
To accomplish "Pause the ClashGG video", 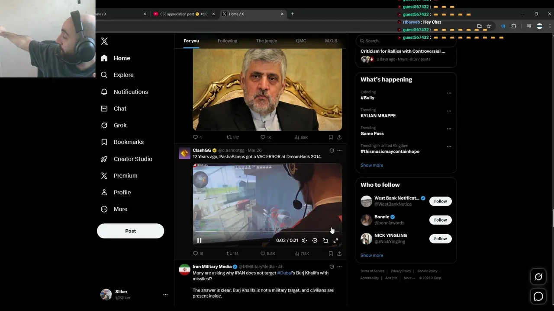I will (200, 241).
